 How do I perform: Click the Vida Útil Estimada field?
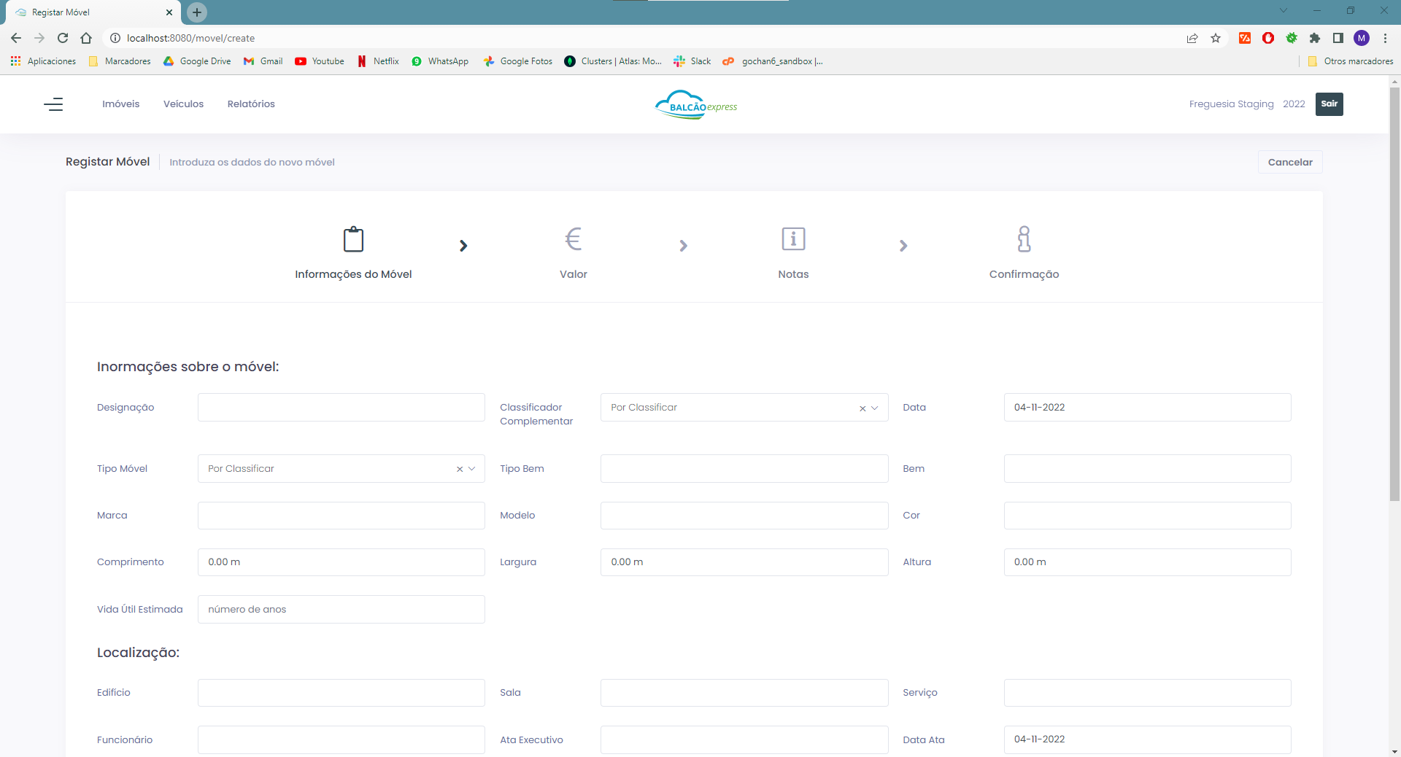coord(341,610)
